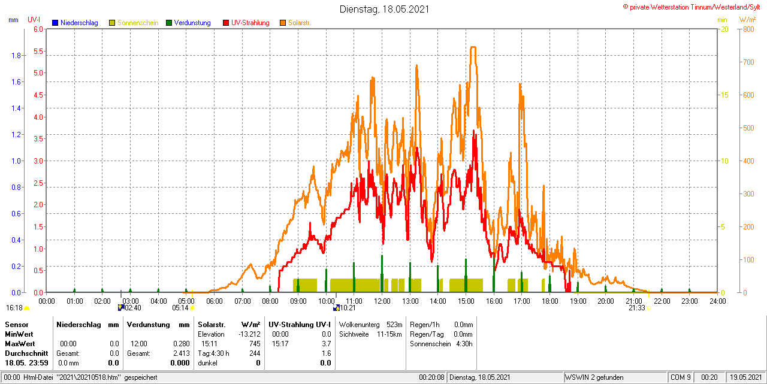767x384 pixels.
Task: Click the 19.05.2021 status bar date
Action: tap(745, 377)
